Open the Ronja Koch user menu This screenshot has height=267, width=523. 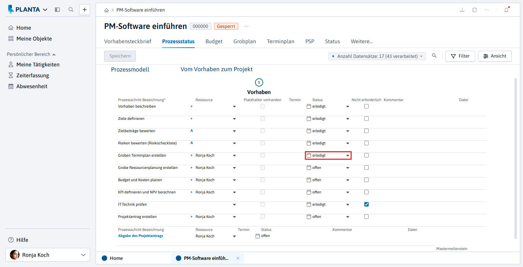[48, 255]
